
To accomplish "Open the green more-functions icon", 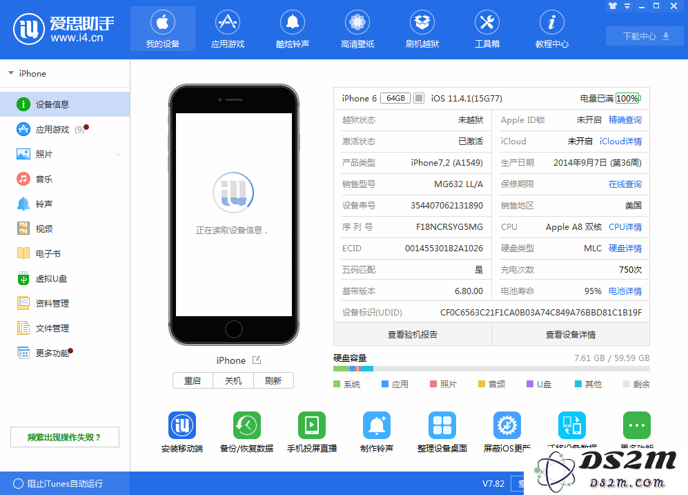I will 637,425.
